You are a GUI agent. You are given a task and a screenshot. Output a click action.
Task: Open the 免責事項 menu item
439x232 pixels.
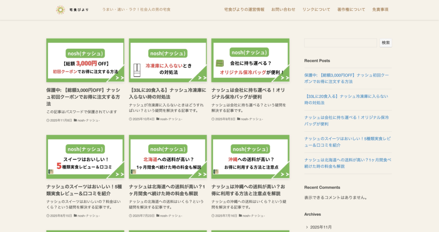coord(380,9)
